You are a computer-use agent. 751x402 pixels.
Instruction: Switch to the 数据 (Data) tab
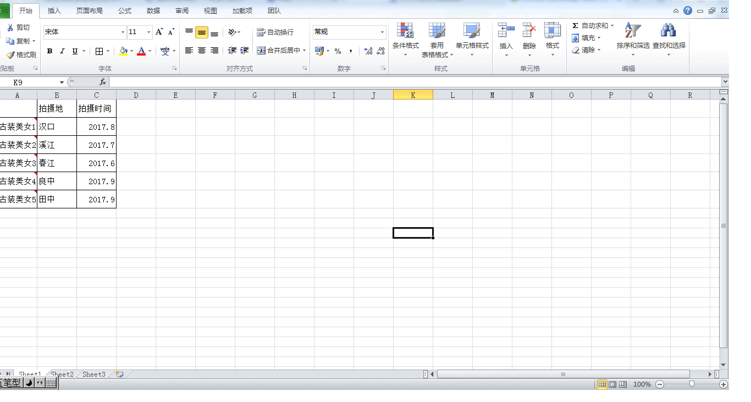tap(153, 11)
